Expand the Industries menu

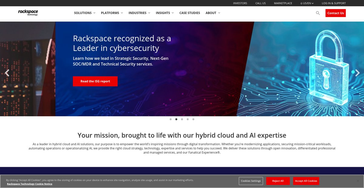140,13
